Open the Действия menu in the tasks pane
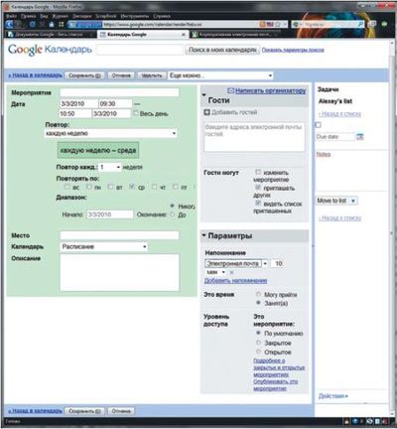Screen dimensions: 397x429 click(x=333, y=396)
